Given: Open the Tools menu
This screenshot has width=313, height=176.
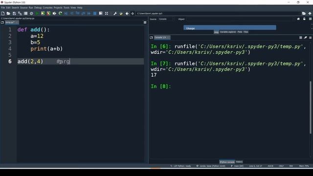Looking at the screenshot, I should pyautogui.click(x=67, y=8).
